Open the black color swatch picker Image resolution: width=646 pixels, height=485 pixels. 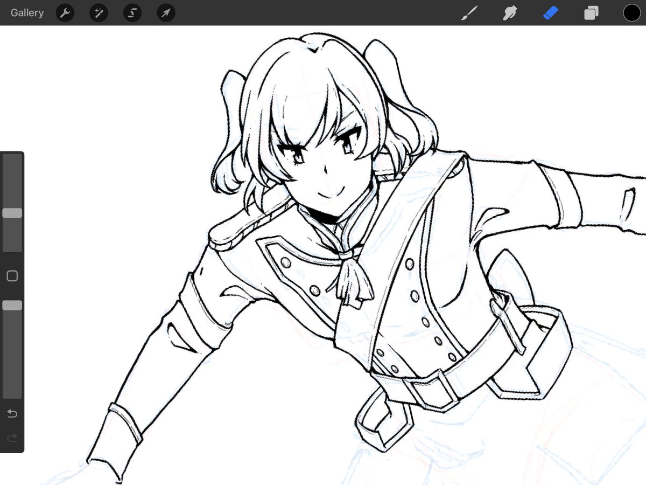pyautogui.click(x=632, y=13)
